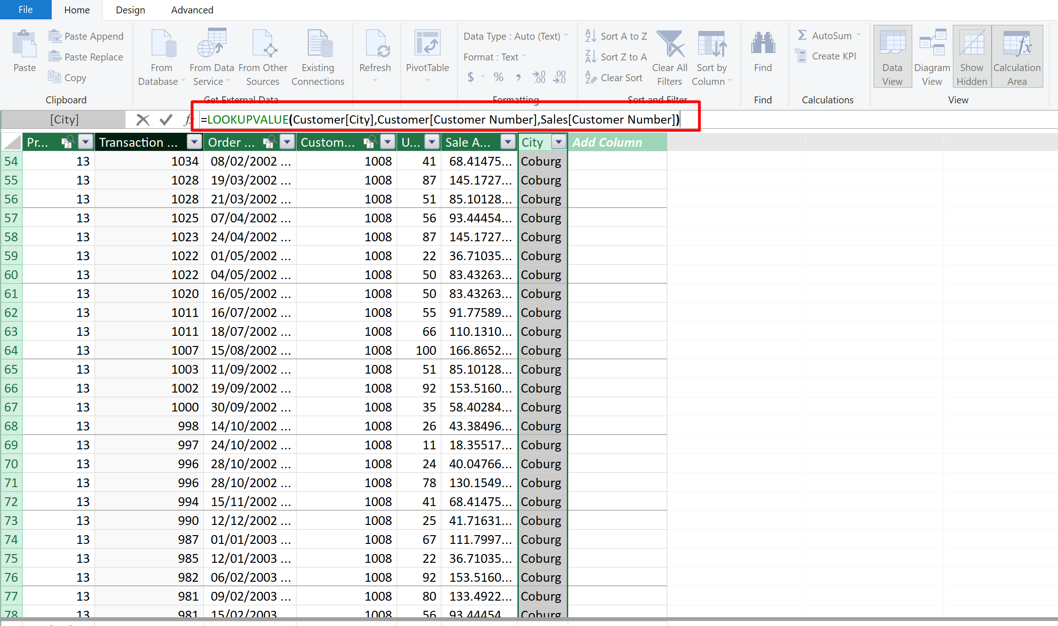This screenshot has height=626, width=1058.
Task: Click the Refresh data icon
Action: (x=375, y=45)
